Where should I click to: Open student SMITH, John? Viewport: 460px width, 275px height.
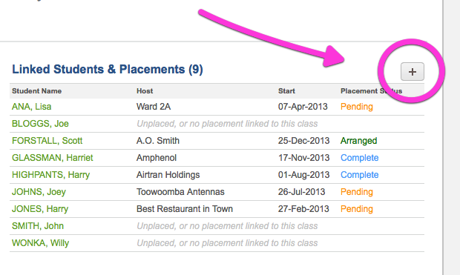click(38, 226)
